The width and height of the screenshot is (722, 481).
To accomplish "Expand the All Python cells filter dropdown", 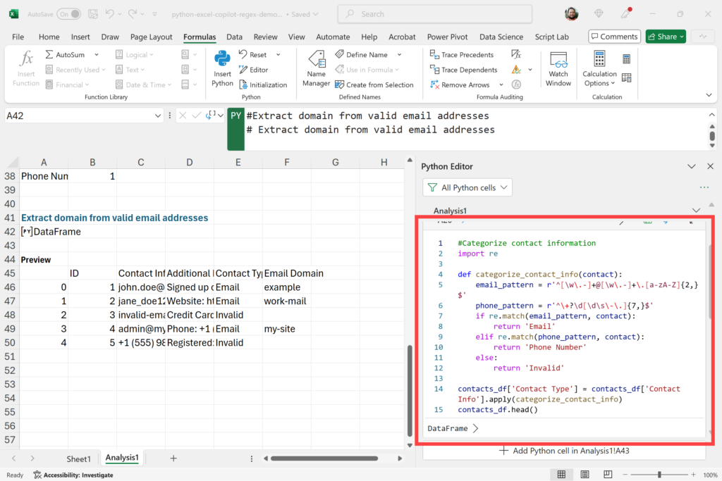I will pyautogui.click(x=467, y=187).
